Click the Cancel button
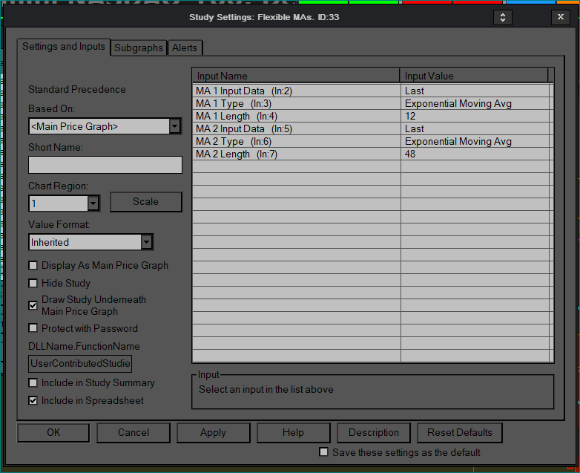This screenshot has height=473, width=580. pos(134,433)
